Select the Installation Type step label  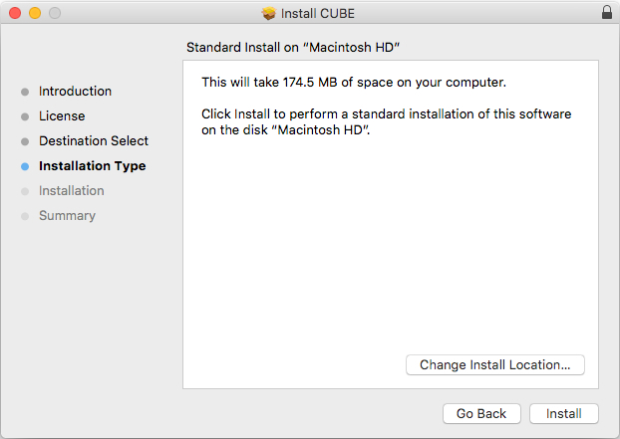(x=92, y=166)
